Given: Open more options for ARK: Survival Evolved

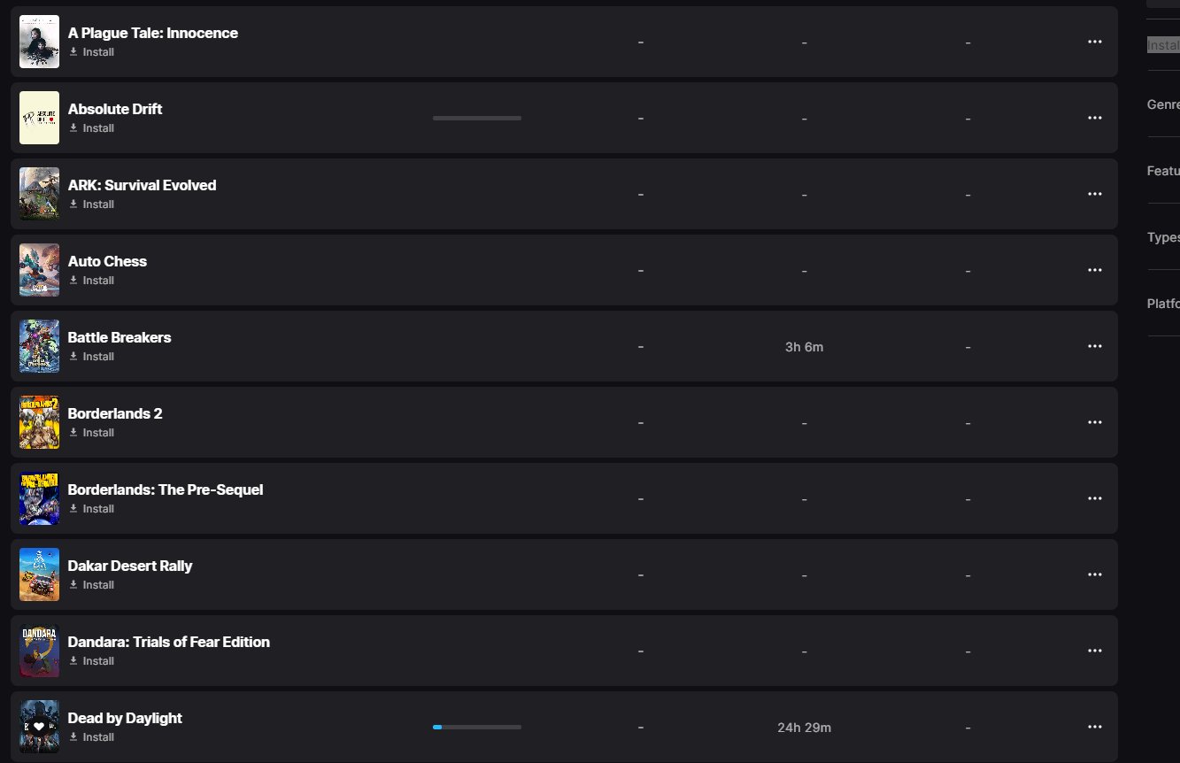Looking at the screenshot, I should tap(1094, 194).
